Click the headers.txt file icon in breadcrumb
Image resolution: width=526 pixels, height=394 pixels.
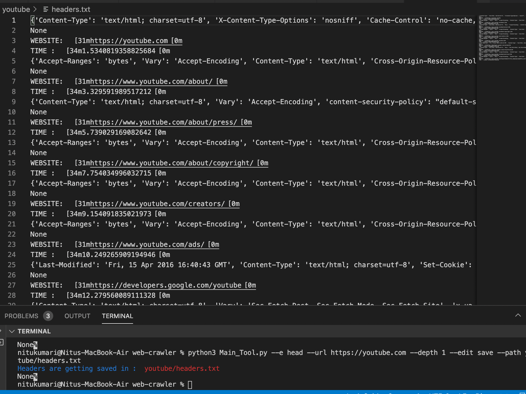[46, 9]
